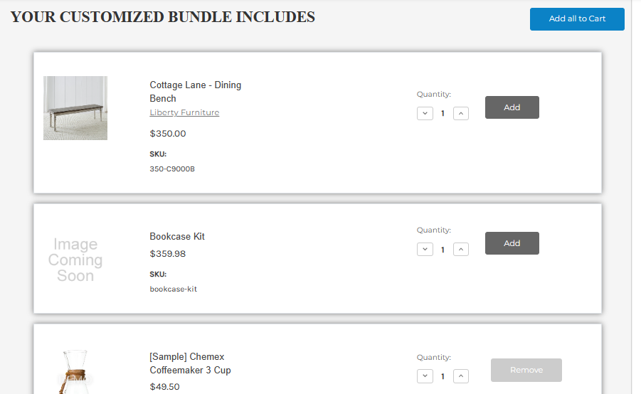Remove the Chemex Coffeemaker 3 Cup

(x=526, y=370)
